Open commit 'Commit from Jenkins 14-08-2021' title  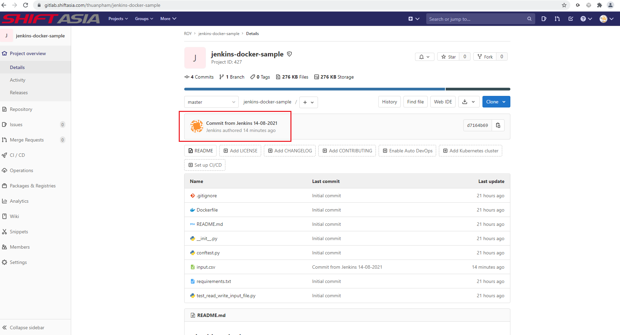click(242, 123)
